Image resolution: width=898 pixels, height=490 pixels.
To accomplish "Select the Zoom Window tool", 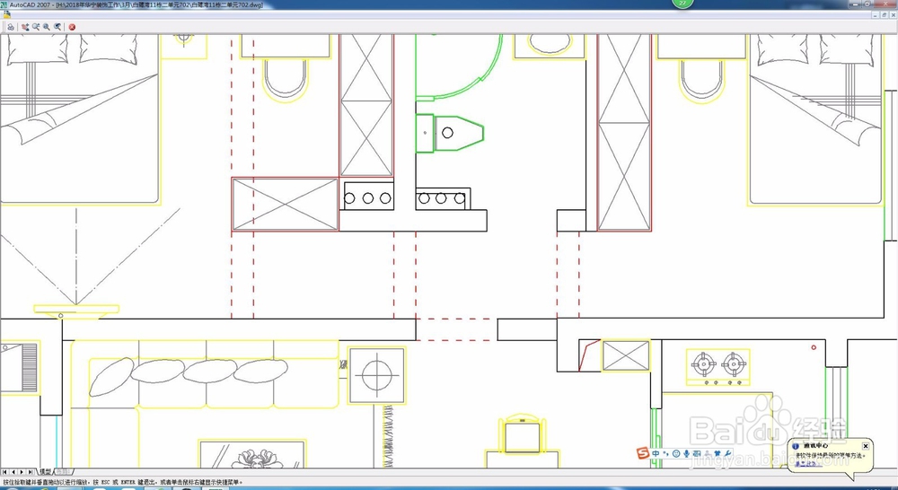I will tap(47, 27).
